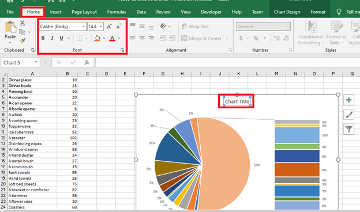This screenshot has height=212, width=360.
Task: Open Chart Elements plus button
Action: coord(348,100)
